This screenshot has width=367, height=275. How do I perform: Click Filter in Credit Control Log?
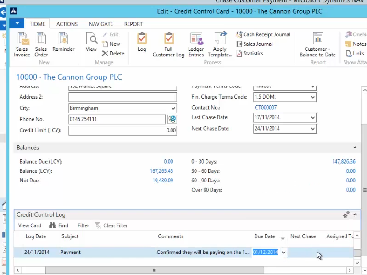[x=83, y=225]
